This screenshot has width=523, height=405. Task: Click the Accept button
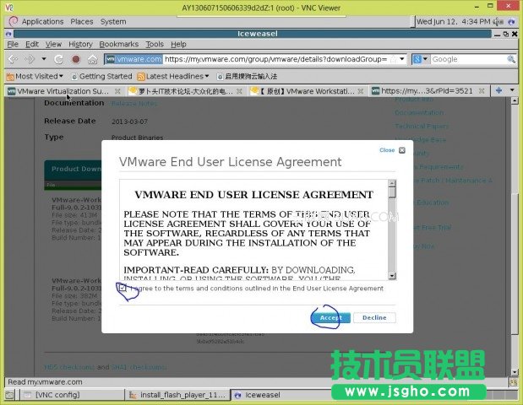[331, 317]
